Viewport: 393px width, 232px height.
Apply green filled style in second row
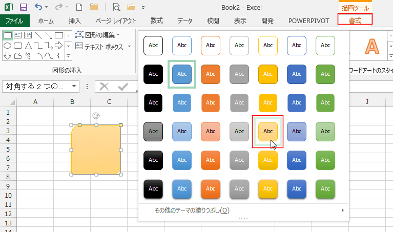[325, 74]
